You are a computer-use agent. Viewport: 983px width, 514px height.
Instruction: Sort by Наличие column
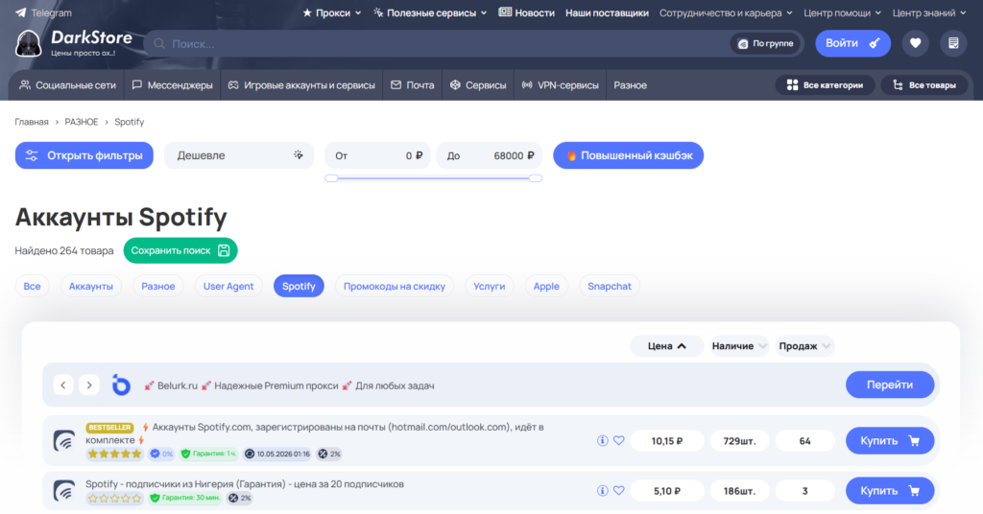point(739,346)
